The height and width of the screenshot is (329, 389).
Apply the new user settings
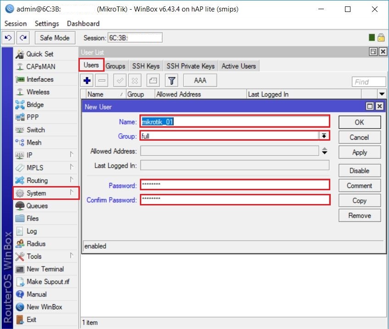359,152
